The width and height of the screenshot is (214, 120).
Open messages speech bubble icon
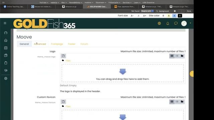pos(176,23)
